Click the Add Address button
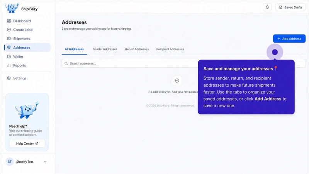The width and height of the screenshot is (309, 174). click(x=289, y=39)
